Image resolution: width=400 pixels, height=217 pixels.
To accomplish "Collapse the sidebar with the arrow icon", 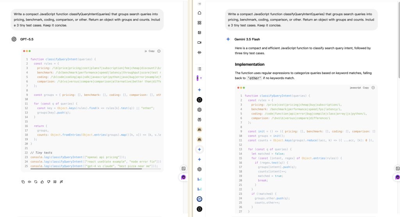I will tap(200, 4).
